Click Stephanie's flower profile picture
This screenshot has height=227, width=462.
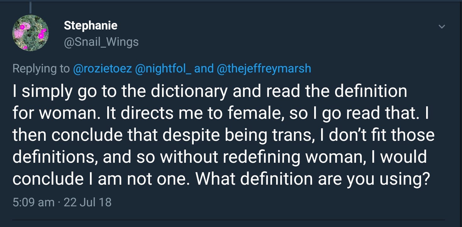pyautogui.click(x=31, y=33)
